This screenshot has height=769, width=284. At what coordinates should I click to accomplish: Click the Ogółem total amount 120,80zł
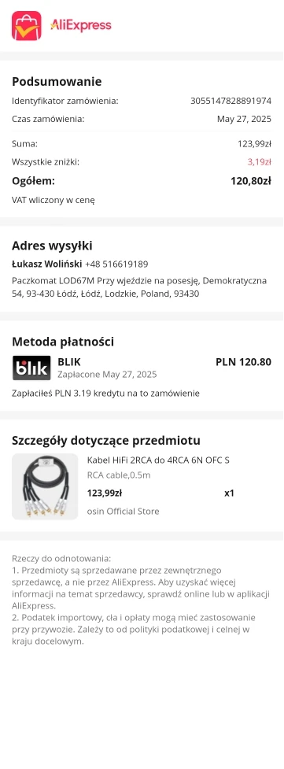pyautogui.click(x=251, y=181)
